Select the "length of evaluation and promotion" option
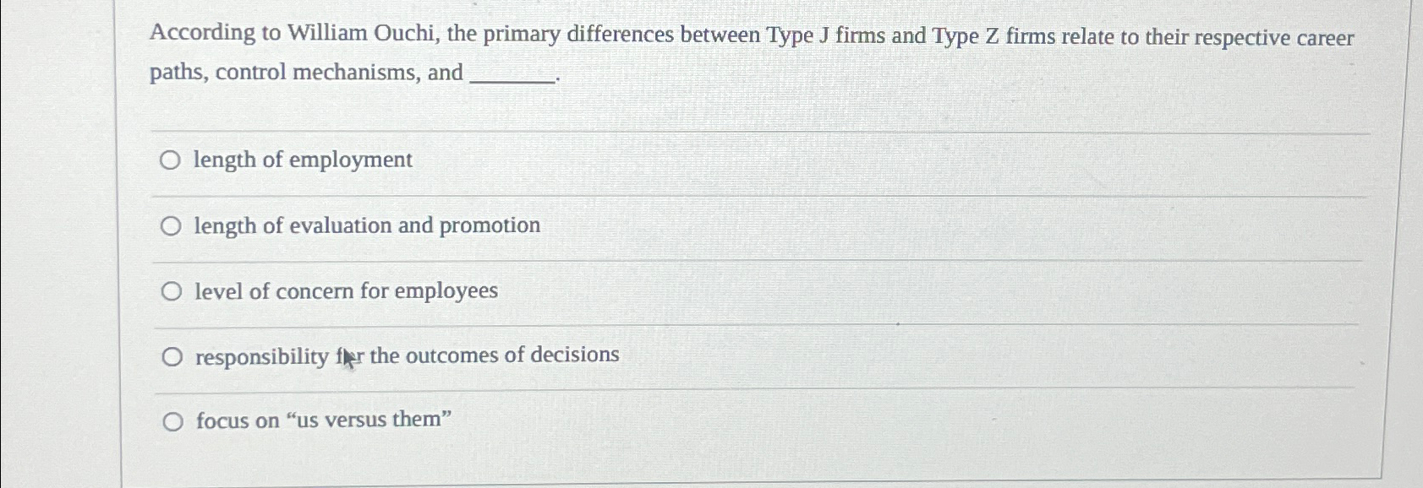The height and width of the screenshot is (488, 1423). coord(172,225)
